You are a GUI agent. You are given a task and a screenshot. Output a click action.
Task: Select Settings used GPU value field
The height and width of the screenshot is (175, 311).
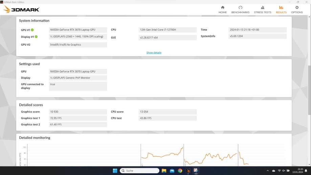78,71
